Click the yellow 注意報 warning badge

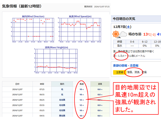point(119,72)
